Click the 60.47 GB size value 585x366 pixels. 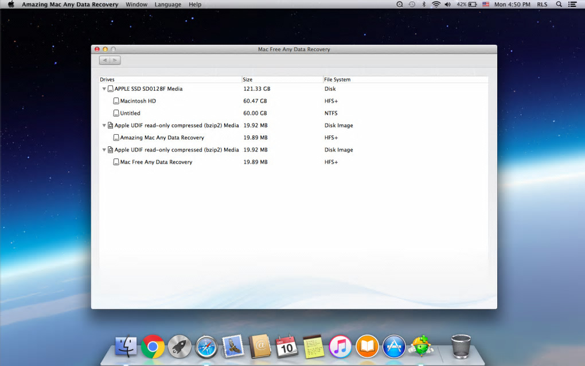pyautogui.click(x=255, y=101)
